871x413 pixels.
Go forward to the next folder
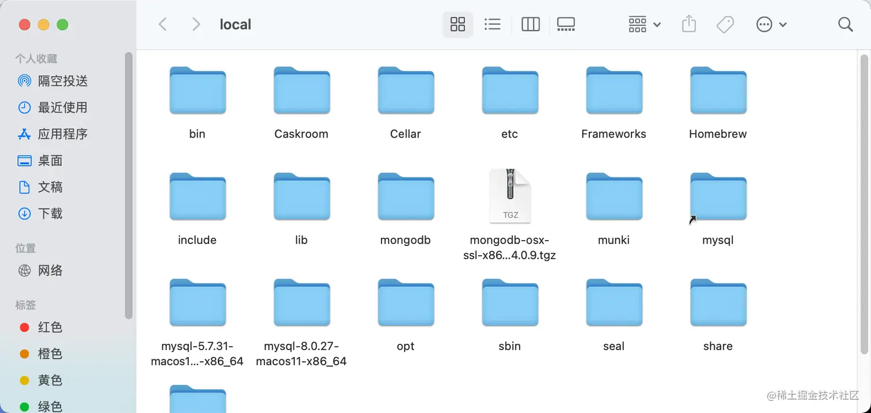(x=196, y=24)
